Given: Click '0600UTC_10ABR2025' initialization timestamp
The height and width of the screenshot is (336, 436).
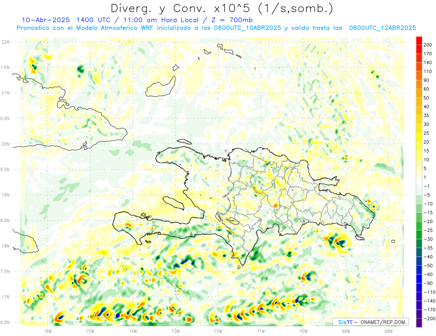Looking at the screenshot, I should tap(247, 28).
